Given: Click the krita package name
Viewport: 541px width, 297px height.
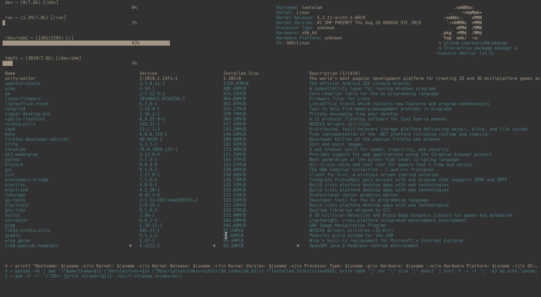Looking at the screenshot, I should [x=11, y=144].
